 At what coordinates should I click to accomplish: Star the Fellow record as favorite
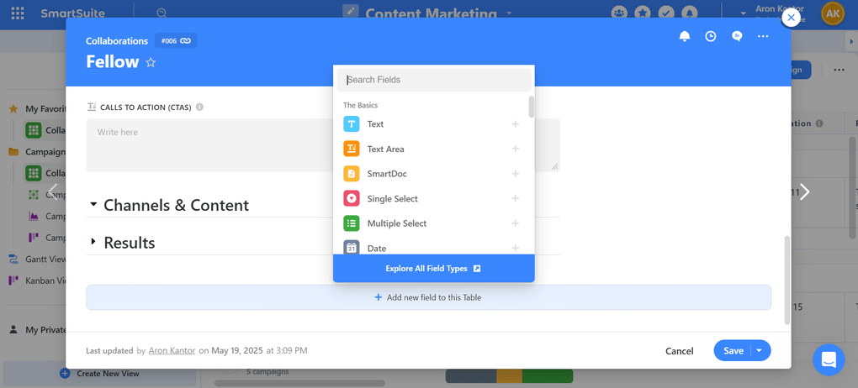pyautogui.click(x=151, y=62)
